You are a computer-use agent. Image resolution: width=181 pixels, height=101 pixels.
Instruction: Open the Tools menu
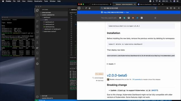pyautogui.click(x=46, y=1)
